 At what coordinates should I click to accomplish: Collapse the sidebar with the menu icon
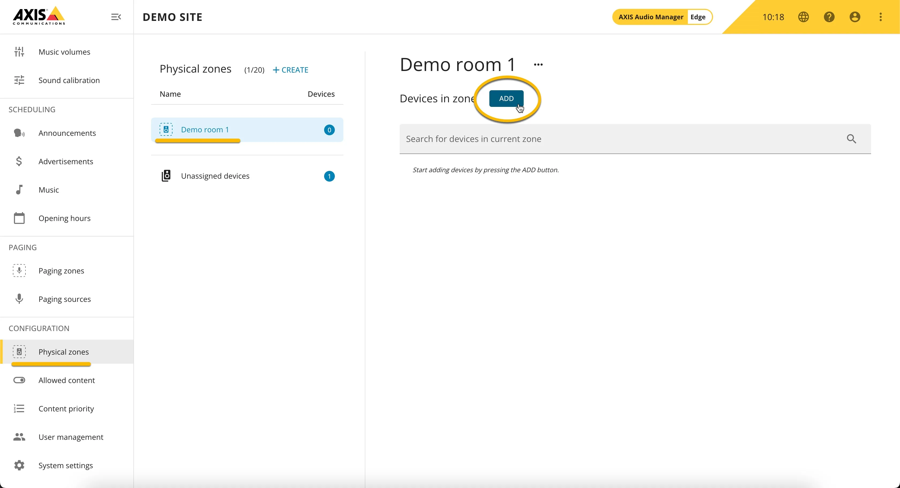[116, 17]
